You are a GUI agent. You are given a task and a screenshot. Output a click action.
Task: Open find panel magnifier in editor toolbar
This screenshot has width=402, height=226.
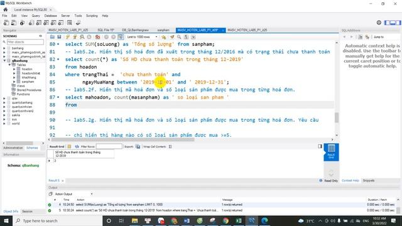[179, 37]
